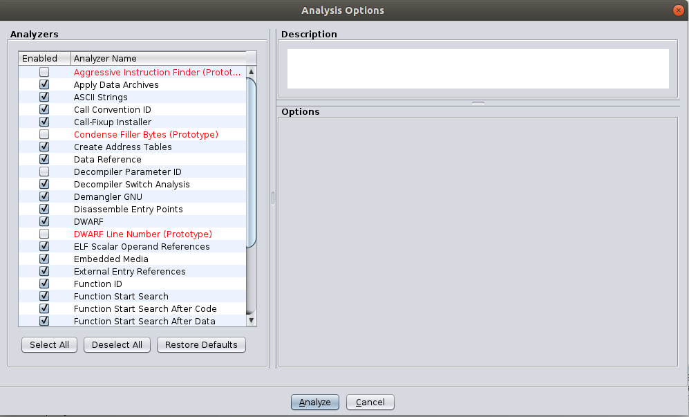Toggle Function Start Search After Data checkbox
This screenshot has height=417, width=689.
44,321
